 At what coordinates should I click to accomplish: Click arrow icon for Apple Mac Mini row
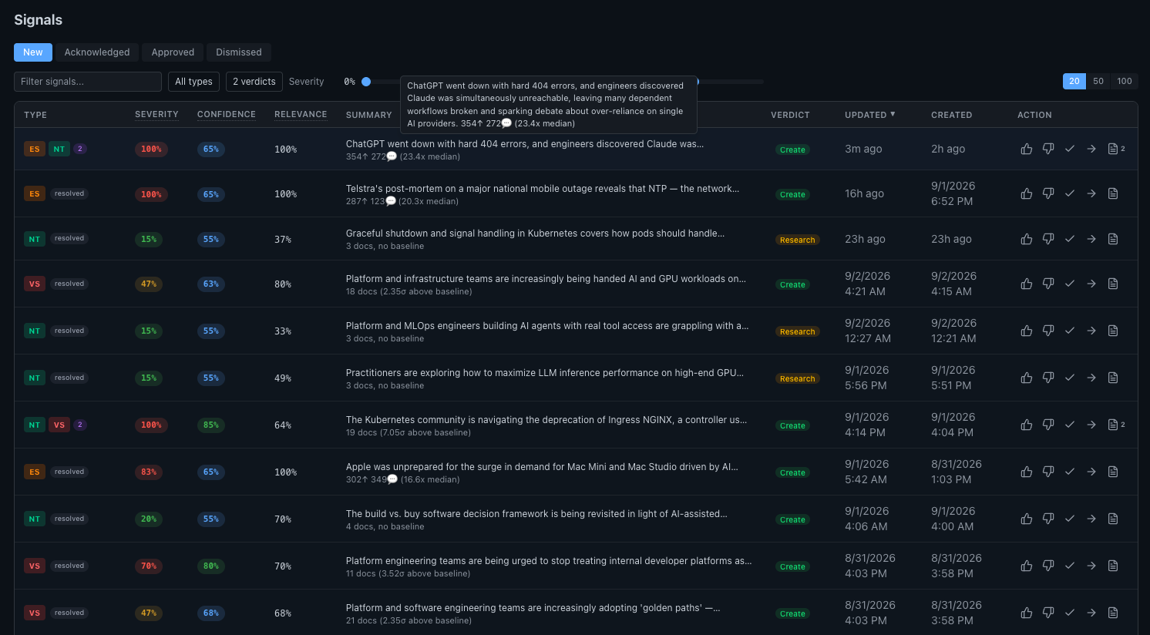click(x=1091, y=472)
